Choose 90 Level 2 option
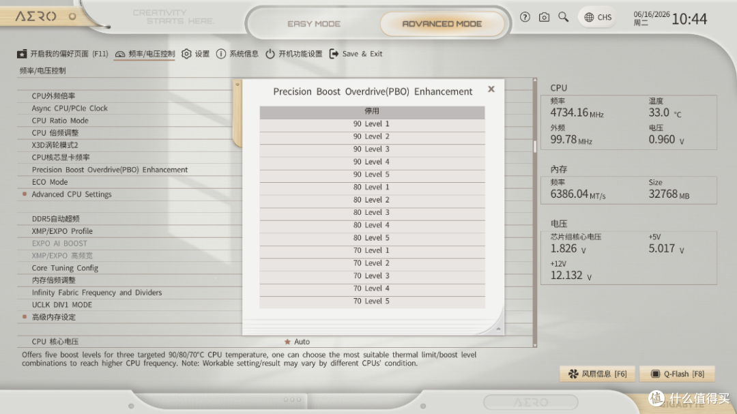This screenshot has height=414, width=737. coord(372,136)
